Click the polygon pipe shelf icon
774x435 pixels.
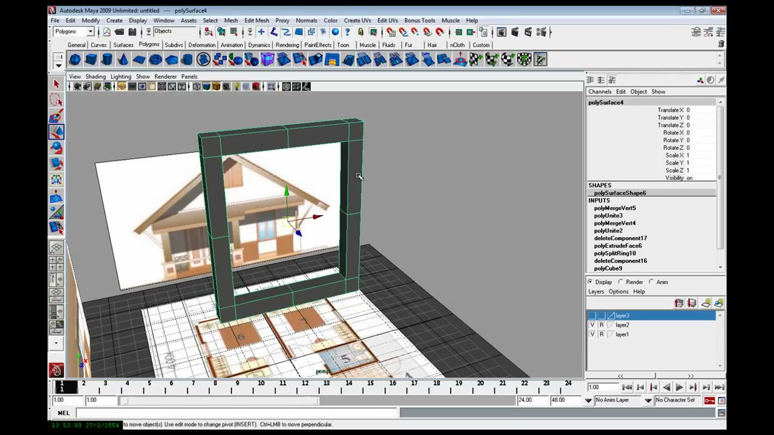point(187,59)
